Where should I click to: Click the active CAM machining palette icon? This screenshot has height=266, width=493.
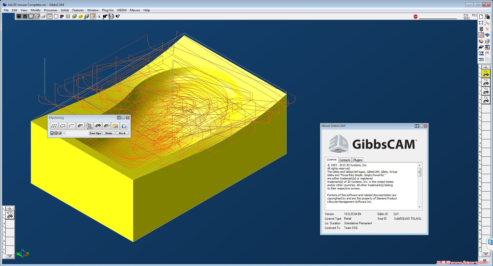coord(481,35)
